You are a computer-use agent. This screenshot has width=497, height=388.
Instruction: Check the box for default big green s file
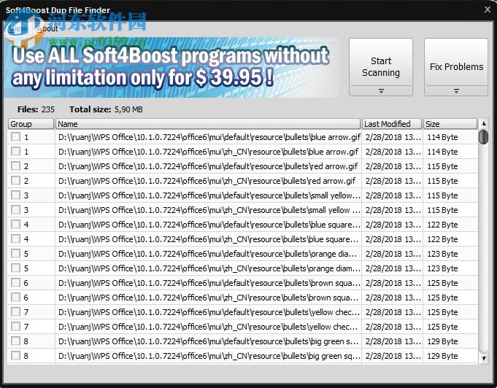click(15, 341)
